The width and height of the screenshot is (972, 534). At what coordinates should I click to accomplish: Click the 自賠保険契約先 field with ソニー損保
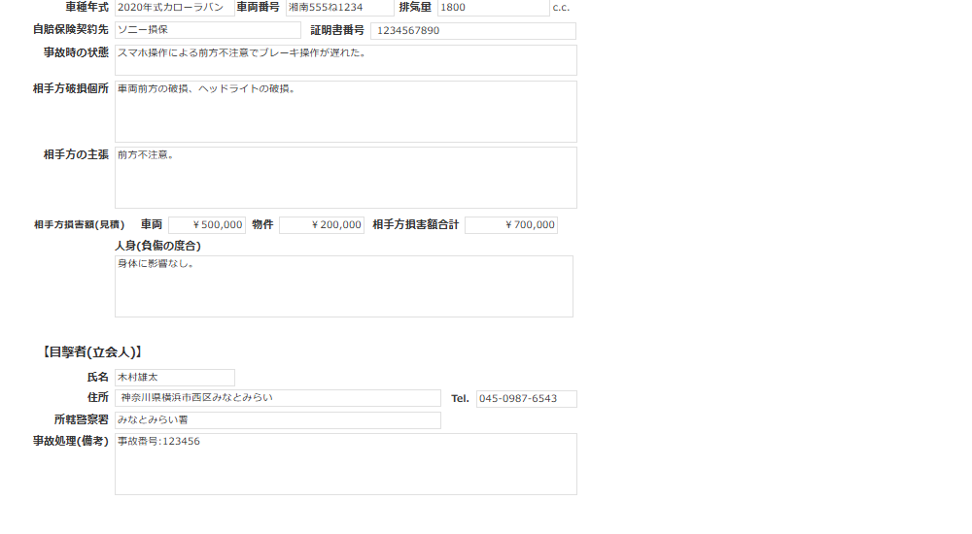tap(207, 30)
